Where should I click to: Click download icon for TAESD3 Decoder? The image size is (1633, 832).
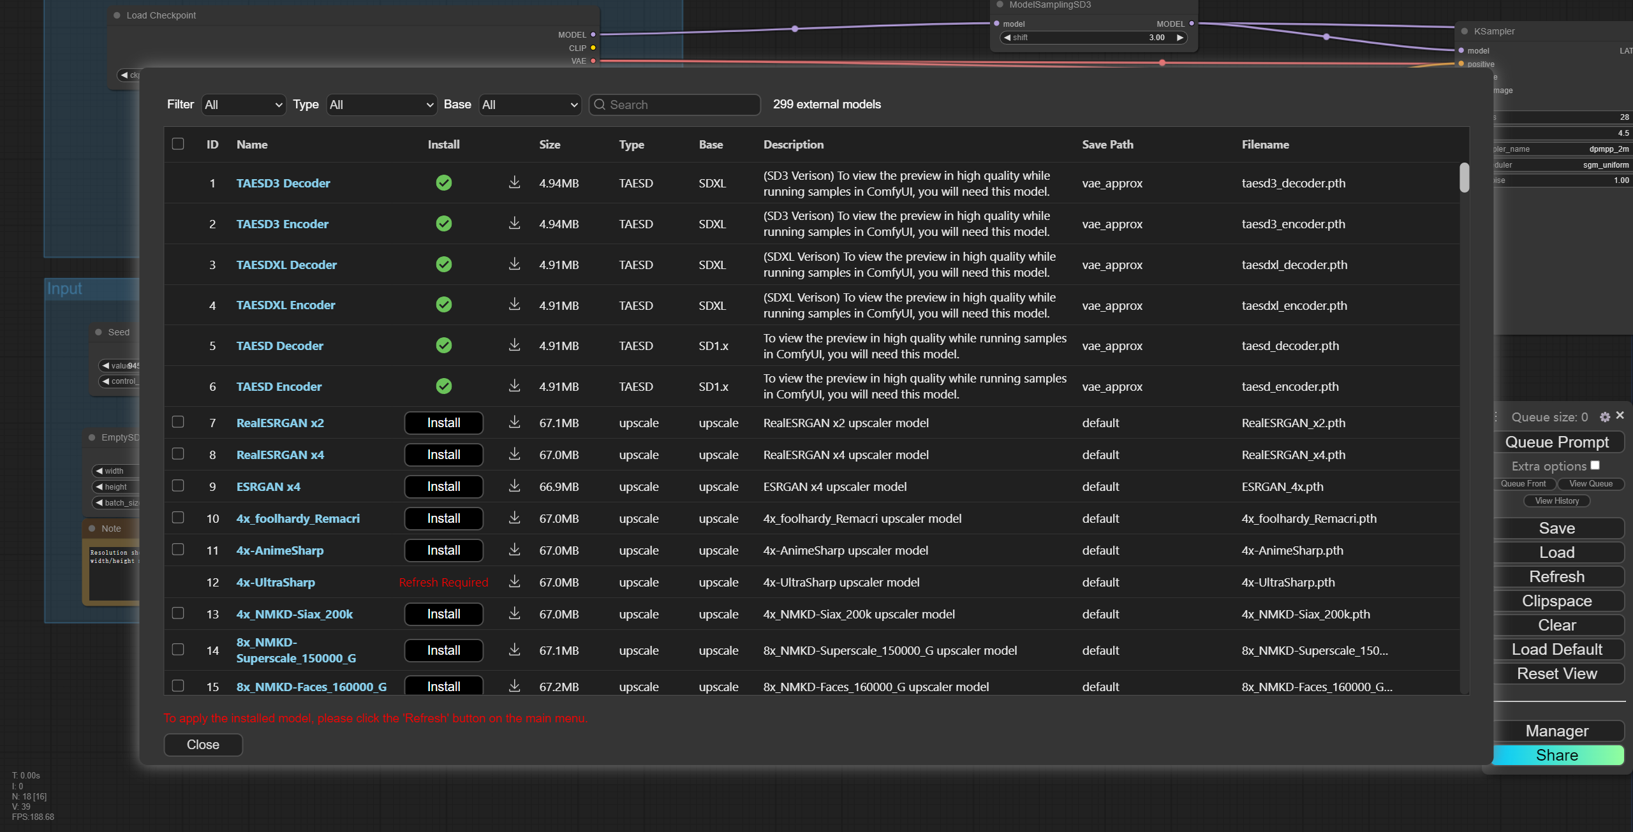coord(514,183)
